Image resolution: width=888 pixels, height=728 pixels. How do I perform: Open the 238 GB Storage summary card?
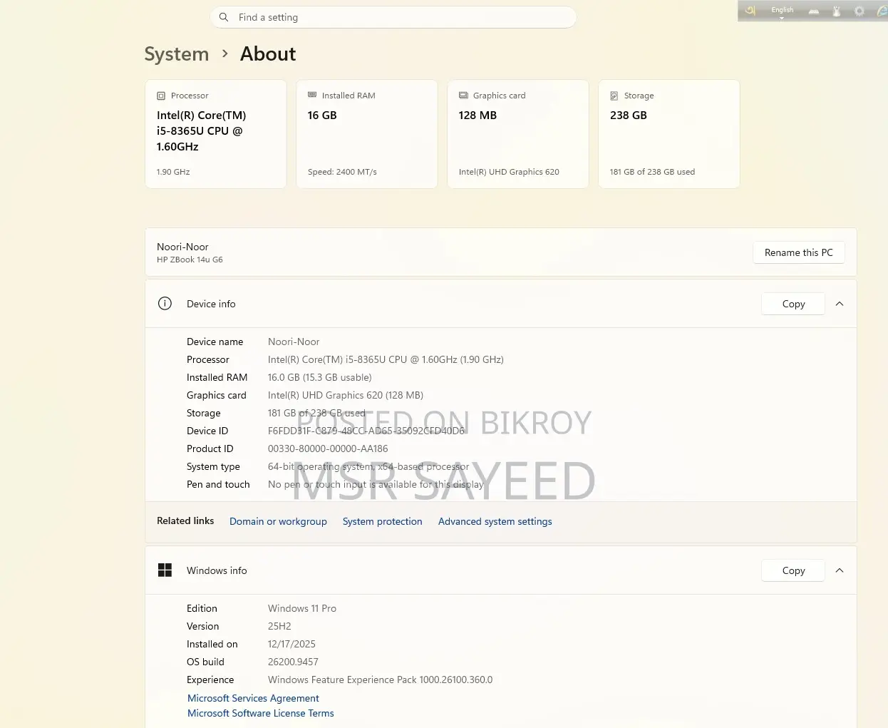pyautogui.click(x=669, y=134)
